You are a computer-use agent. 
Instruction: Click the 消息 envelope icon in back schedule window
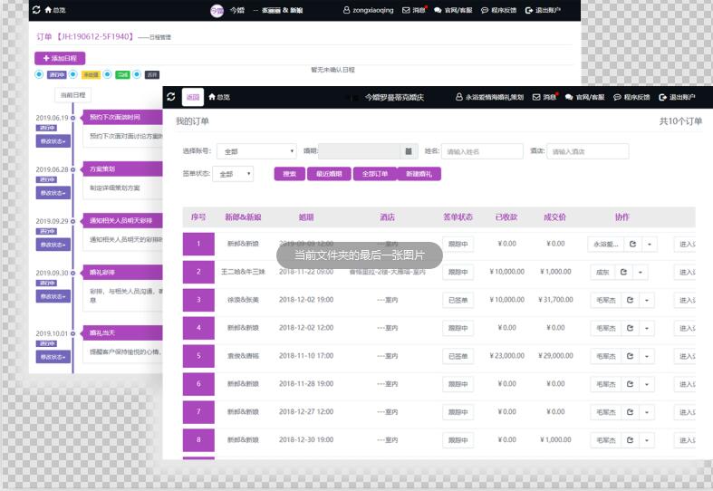click(406, 10)
